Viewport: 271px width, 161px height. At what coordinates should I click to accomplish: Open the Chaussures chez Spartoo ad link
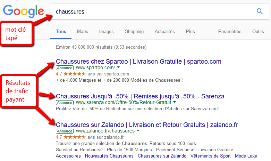(x=138, y=62)
